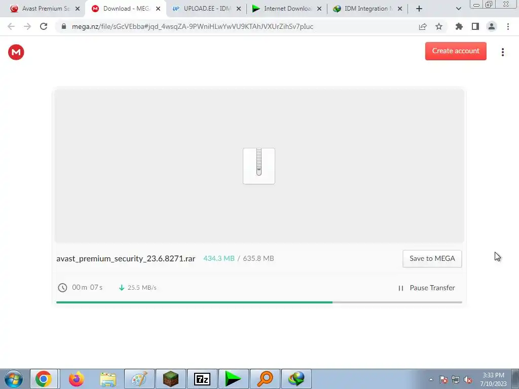This screenshot has width=519, height=389.
Task: Click the remaining time clock icon
Action: (x=62, y=288)
